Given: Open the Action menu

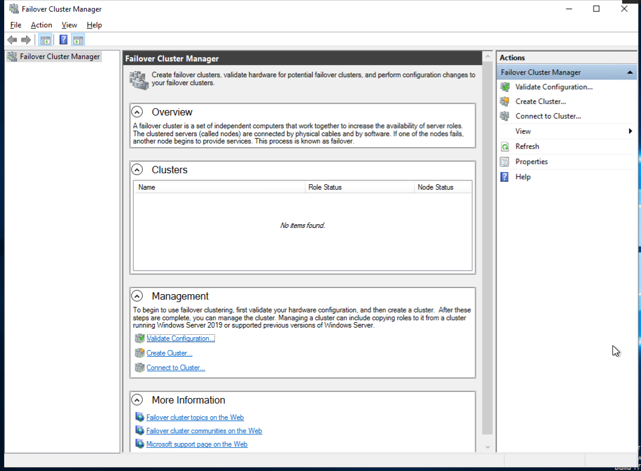Looking at the screenshot, I should (41, 25).
